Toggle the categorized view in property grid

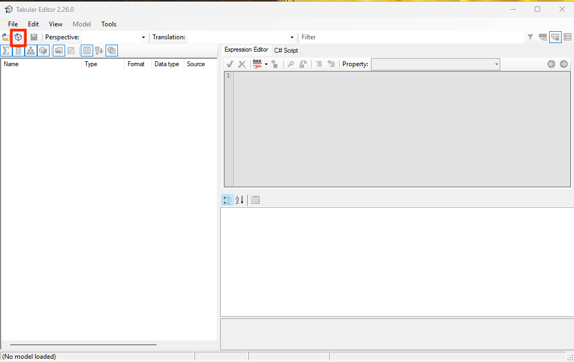tap(227, 200)
